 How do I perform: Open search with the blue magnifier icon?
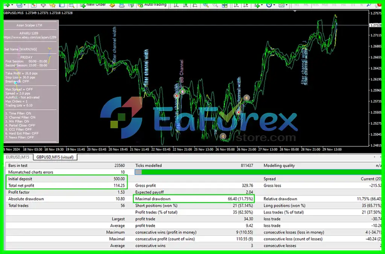point(369,5)
